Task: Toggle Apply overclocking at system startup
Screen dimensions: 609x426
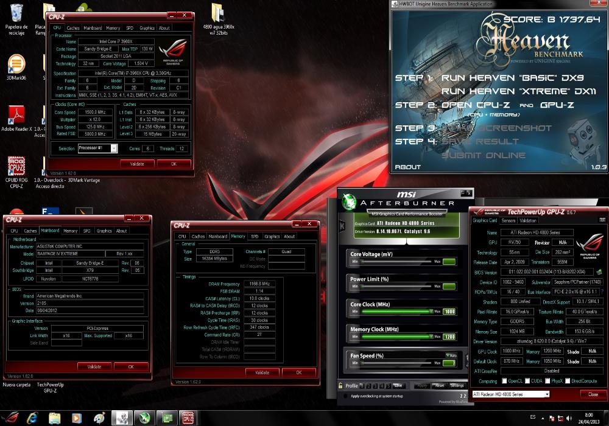Action: tap(345, 396)
